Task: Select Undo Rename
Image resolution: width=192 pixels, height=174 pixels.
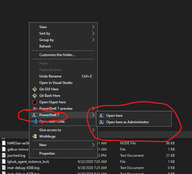Action: coord(63,76)
